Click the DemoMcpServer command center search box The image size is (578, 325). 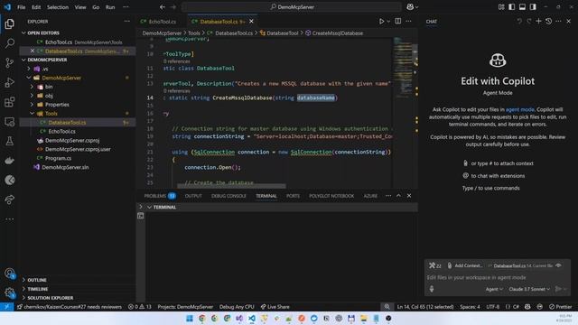click(x=291, y=7)
